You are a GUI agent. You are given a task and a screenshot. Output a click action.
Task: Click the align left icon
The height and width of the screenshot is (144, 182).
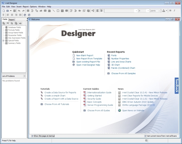(x=8, y=15)
